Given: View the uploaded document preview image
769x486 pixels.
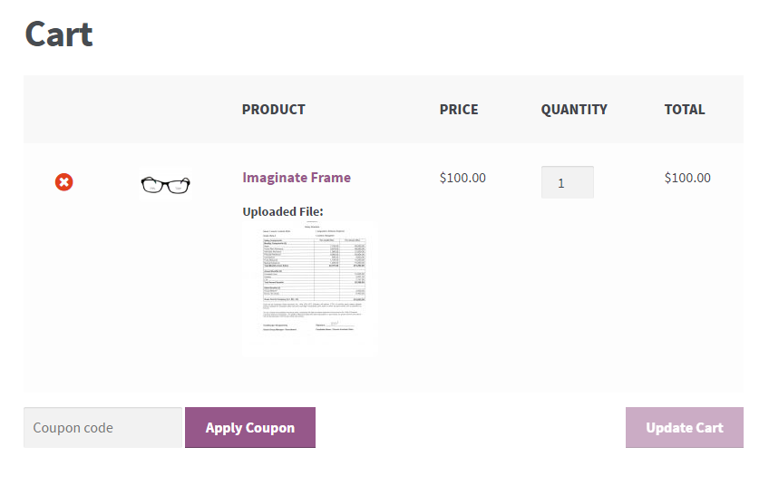Looking at the screenshot, I should pyautogui.click(x=310, y=288).
